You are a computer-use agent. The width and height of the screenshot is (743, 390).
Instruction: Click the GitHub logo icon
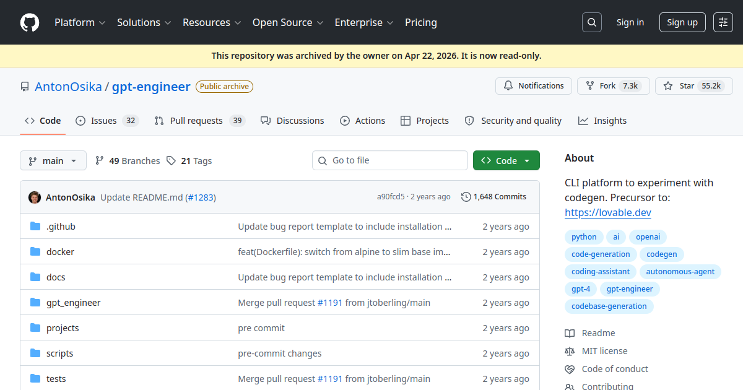pyautogui.click(x=30, y=22)
